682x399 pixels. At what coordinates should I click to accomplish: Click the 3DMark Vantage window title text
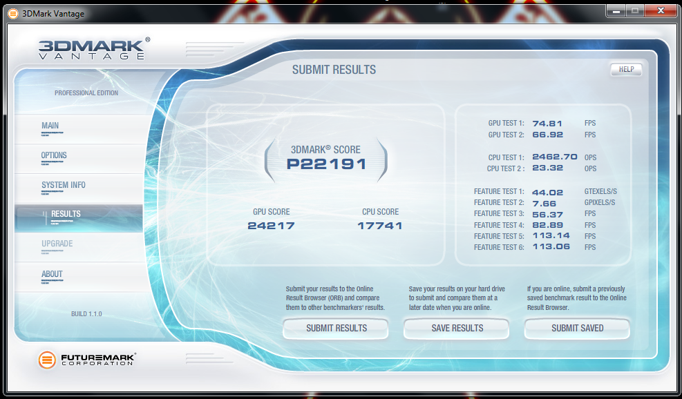53,14
